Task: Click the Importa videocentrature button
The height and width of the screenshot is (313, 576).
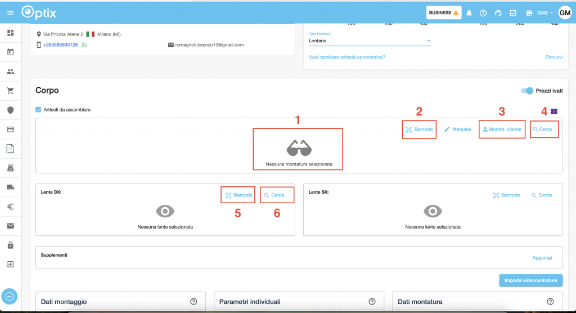Action: (x=530, y=280)
